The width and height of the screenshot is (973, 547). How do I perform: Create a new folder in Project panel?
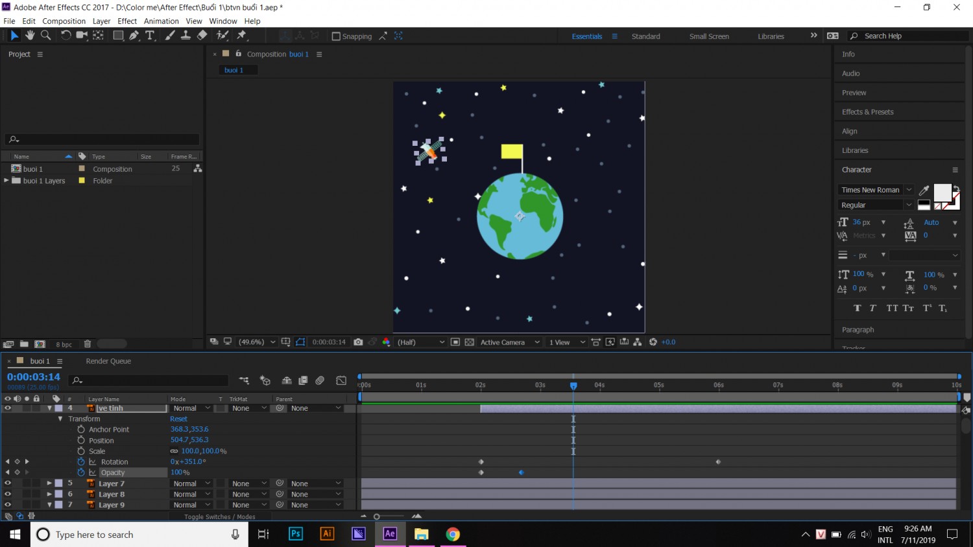click(x=24, y=344)
